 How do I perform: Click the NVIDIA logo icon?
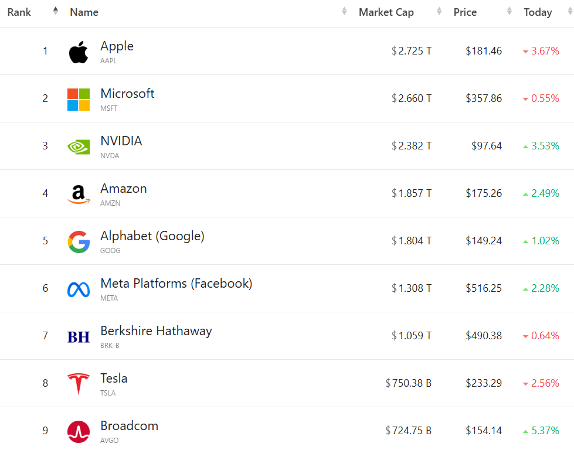(79, 146)
